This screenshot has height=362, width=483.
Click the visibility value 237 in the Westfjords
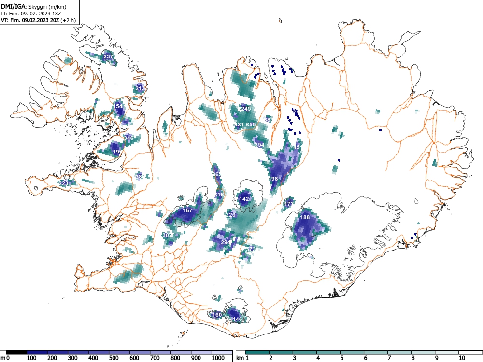click(x=108, y=56)
